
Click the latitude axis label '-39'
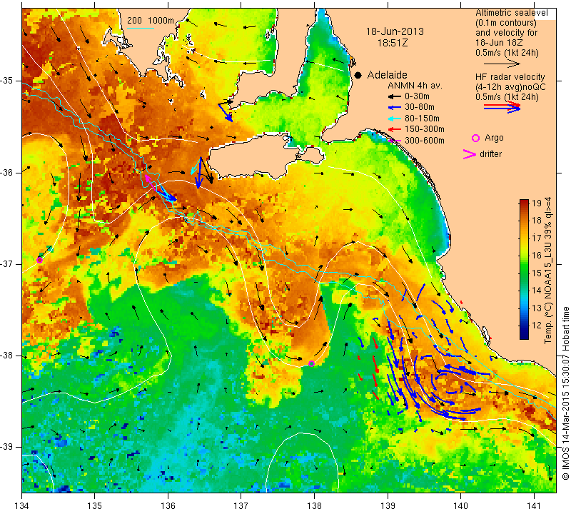pos(7,447)
